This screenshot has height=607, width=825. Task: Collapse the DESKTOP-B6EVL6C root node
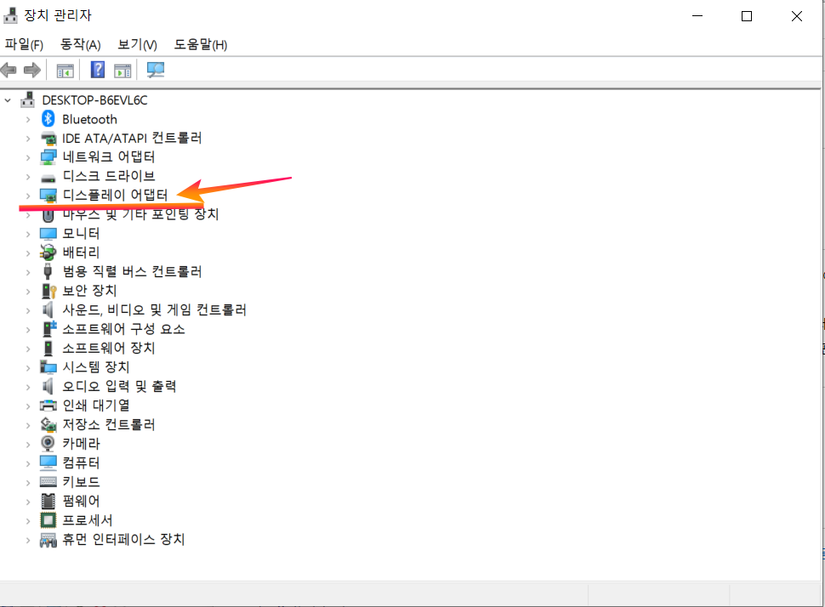point(8,99)
